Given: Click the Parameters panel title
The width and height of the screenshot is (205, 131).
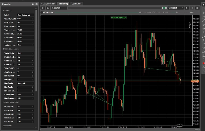Looking at the screenshot, I should click(7, 4).
